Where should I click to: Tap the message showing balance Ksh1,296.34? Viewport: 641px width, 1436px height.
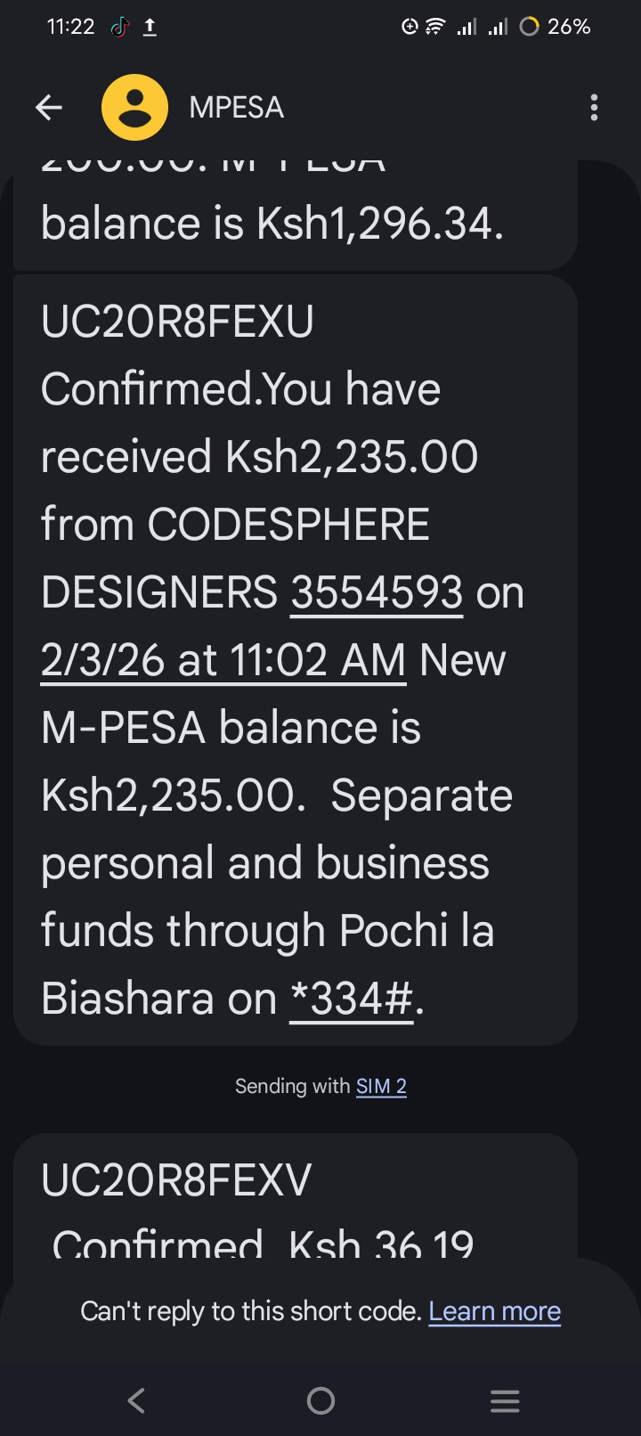click(x=294, y=218)
